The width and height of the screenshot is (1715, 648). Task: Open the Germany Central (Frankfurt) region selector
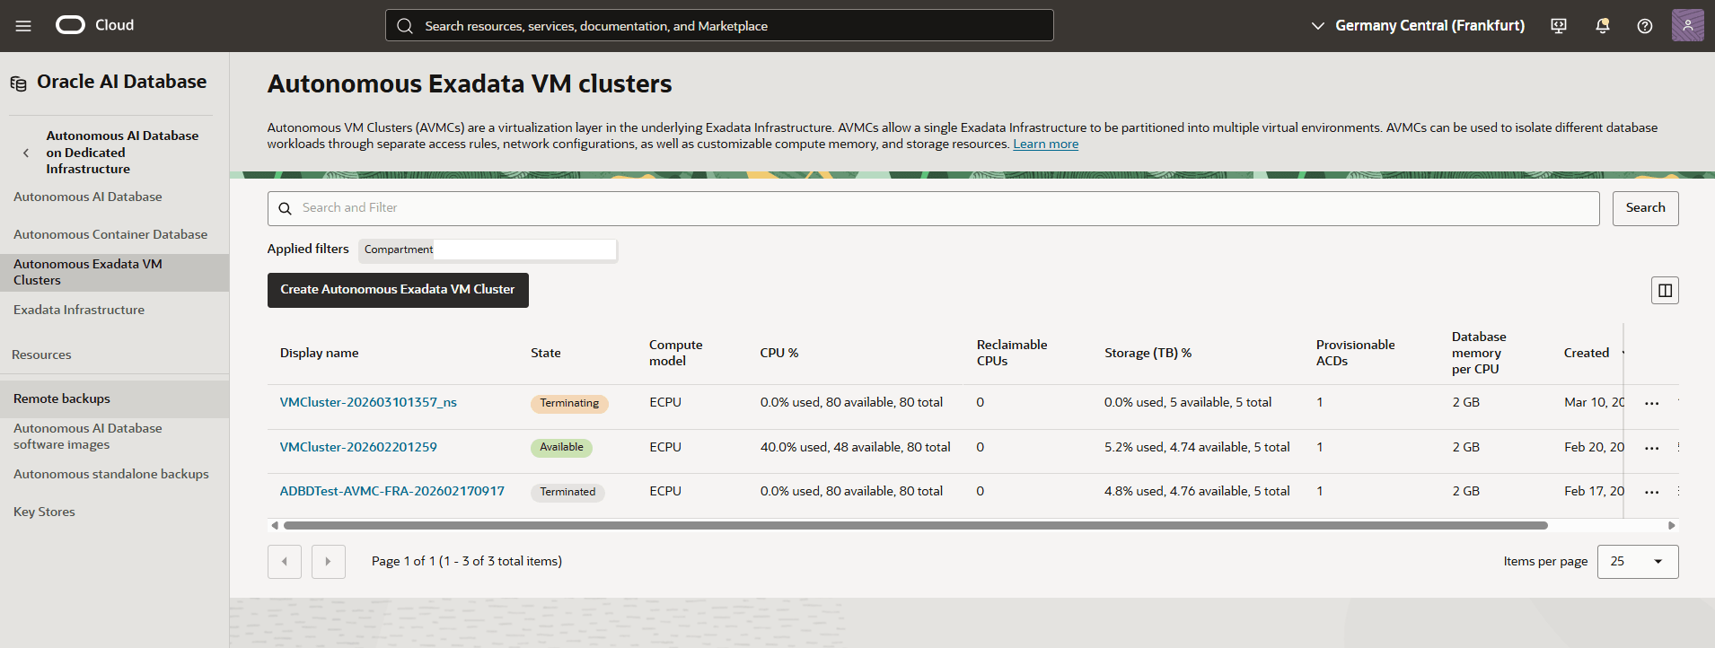[1418, 26]
